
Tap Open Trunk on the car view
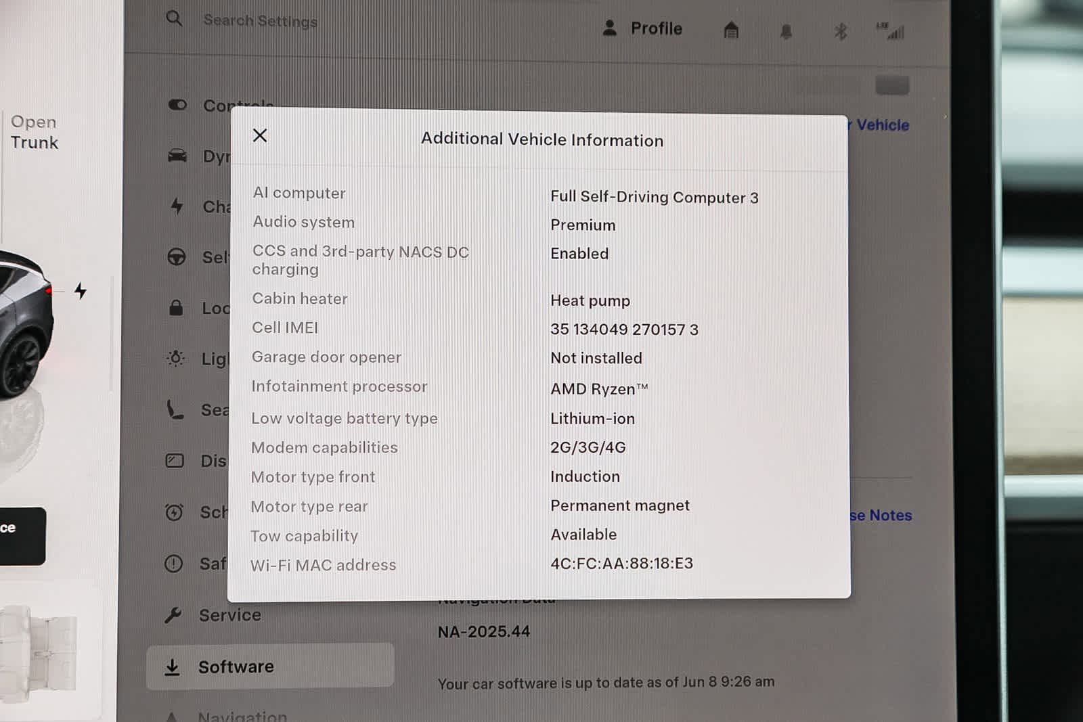click(34, 132)
